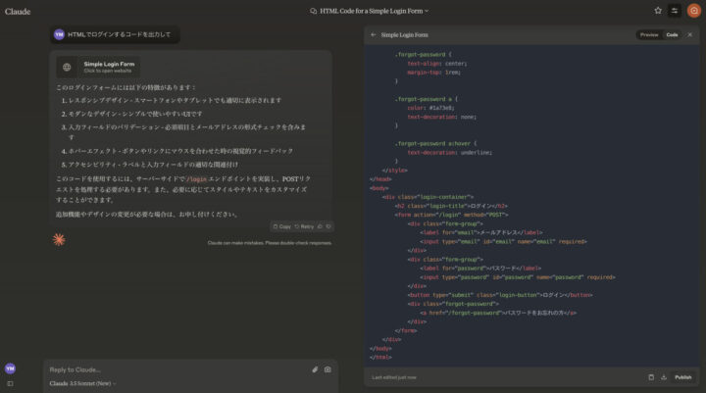This screenshot has width=706, height=393.
Task: Open the sidebar panel icon at bottom-left
Action: click(10, 383)
